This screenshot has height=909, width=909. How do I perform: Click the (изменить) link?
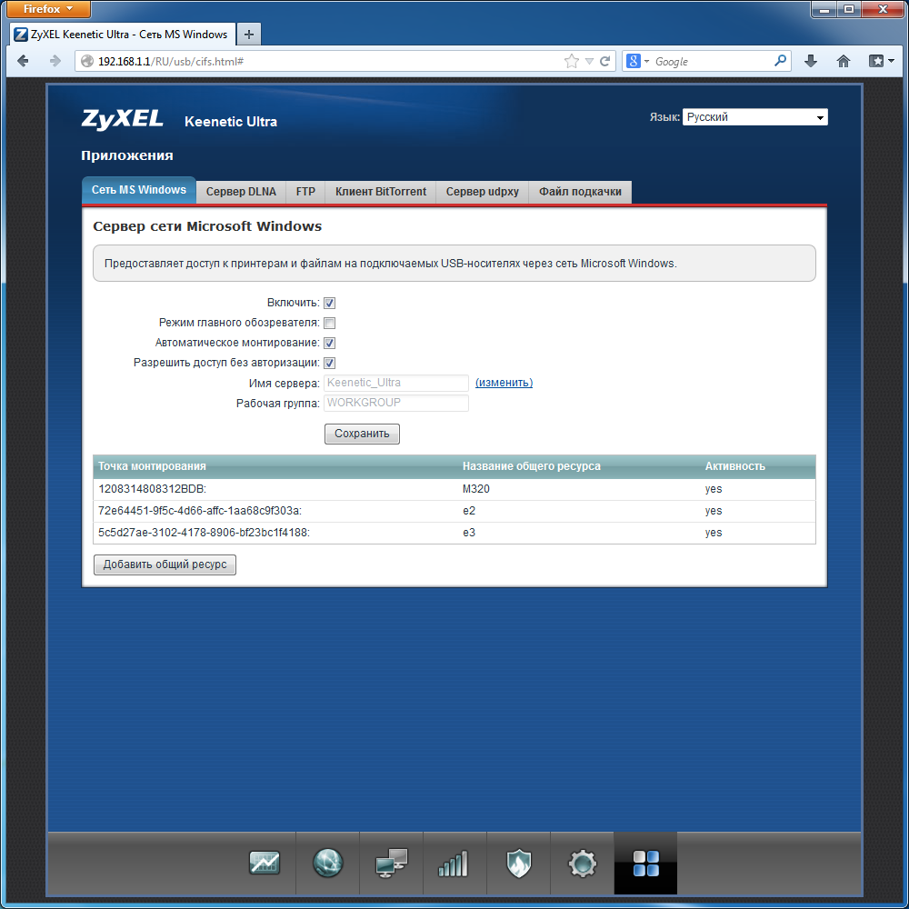point(504,383)
